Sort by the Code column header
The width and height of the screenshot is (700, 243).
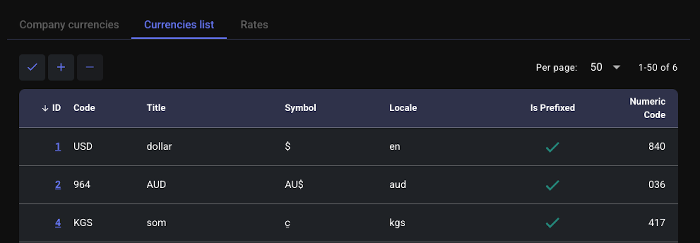pos(84,108)
